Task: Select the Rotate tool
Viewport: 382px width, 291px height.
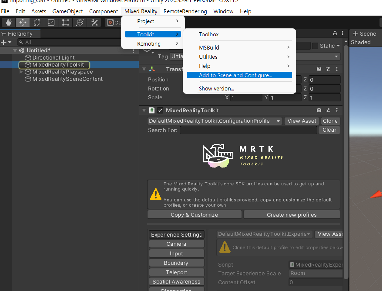Action: pyautogui.click(x=37, y=22)
